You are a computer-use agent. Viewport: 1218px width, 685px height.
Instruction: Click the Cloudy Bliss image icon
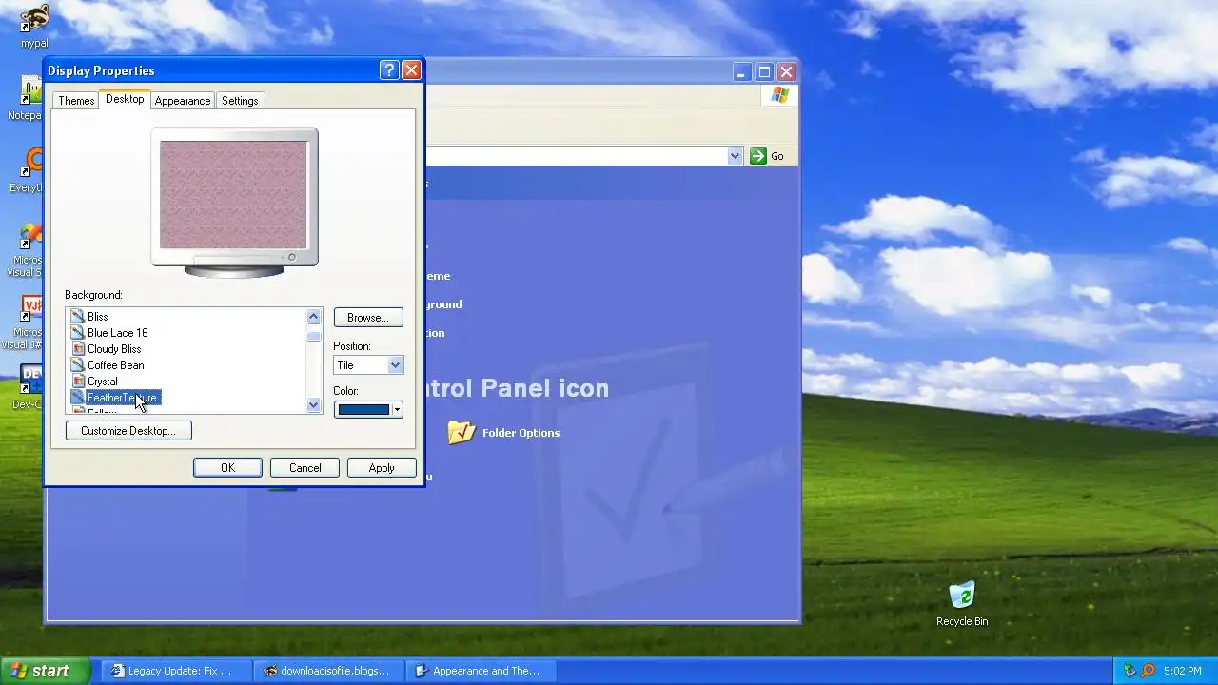[x=78, y=349]
